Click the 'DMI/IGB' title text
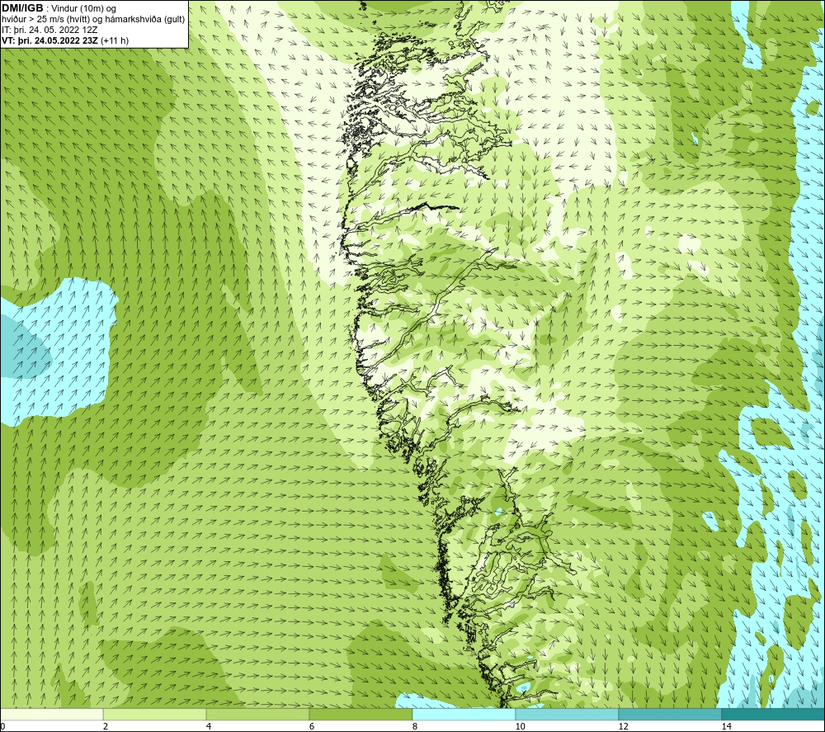 coord(22,8)
